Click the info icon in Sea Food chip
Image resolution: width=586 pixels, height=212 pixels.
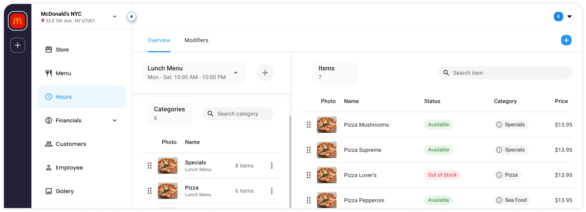point(499,200)
